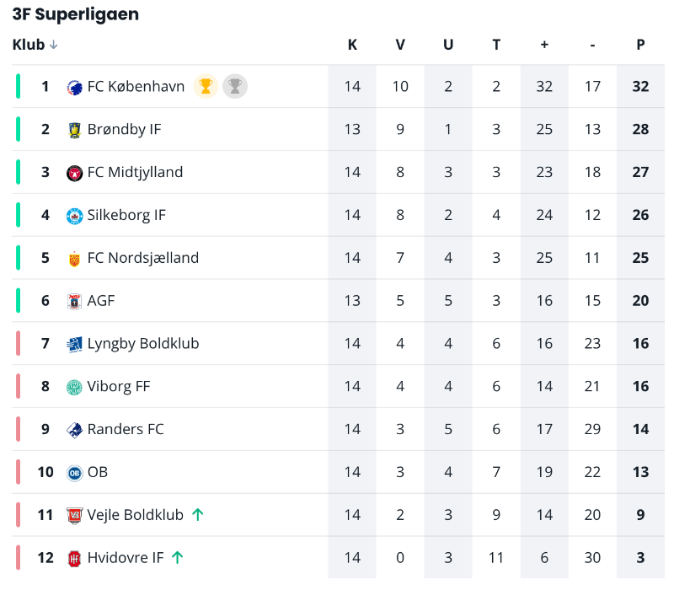Click the green position bar beside AGF
The width and height of the screenshot is (674, 590).
coord(18,301)
